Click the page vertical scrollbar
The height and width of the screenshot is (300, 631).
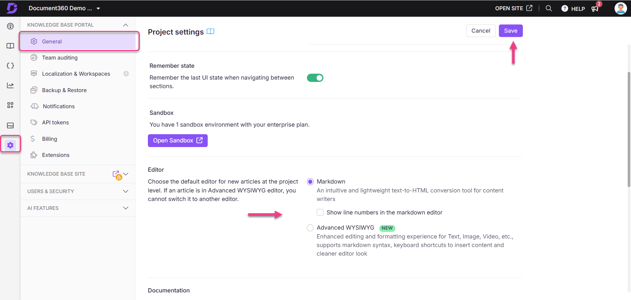[629, 130]
